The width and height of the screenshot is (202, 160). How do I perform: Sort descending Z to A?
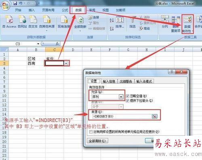[x=112, y=28]
